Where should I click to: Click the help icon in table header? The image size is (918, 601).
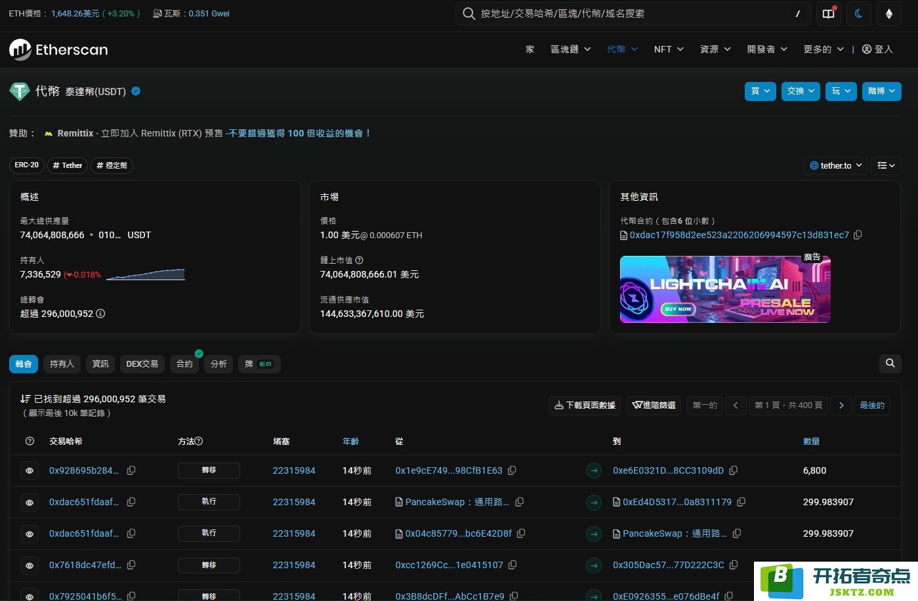click(x=30, y=442)
